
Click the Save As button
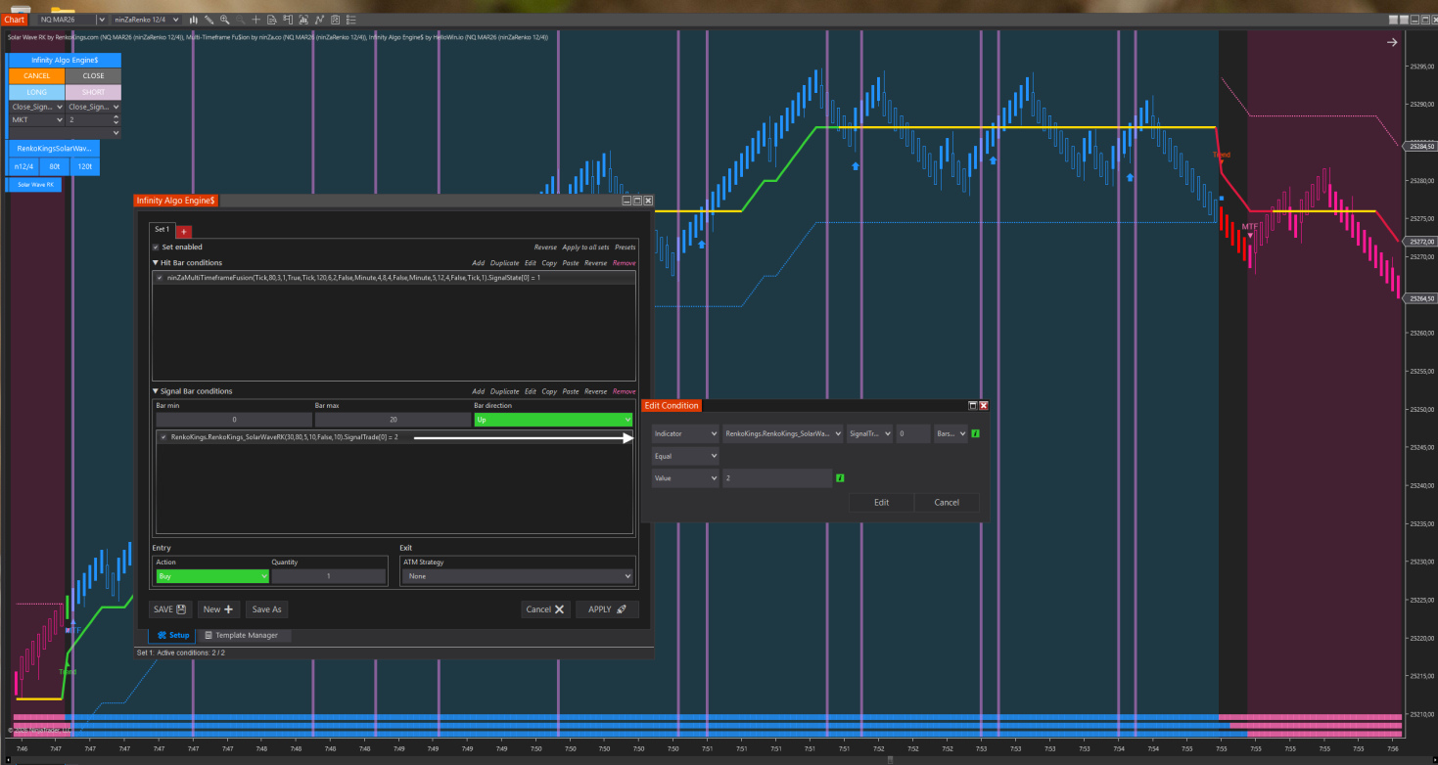(x=266, y=609)
